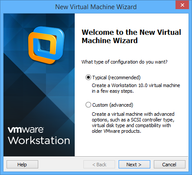
Task: Select the Custom radio button
Action: point(88,104)
